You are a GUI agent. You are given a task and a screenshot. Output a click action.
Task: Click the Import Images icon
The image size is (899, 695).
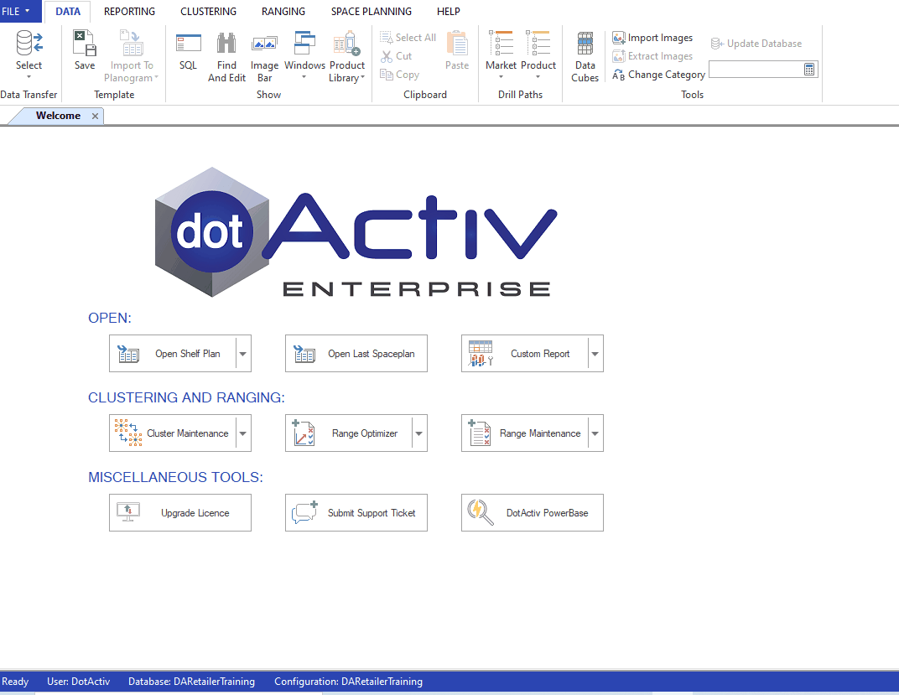(x=618, y=38)
